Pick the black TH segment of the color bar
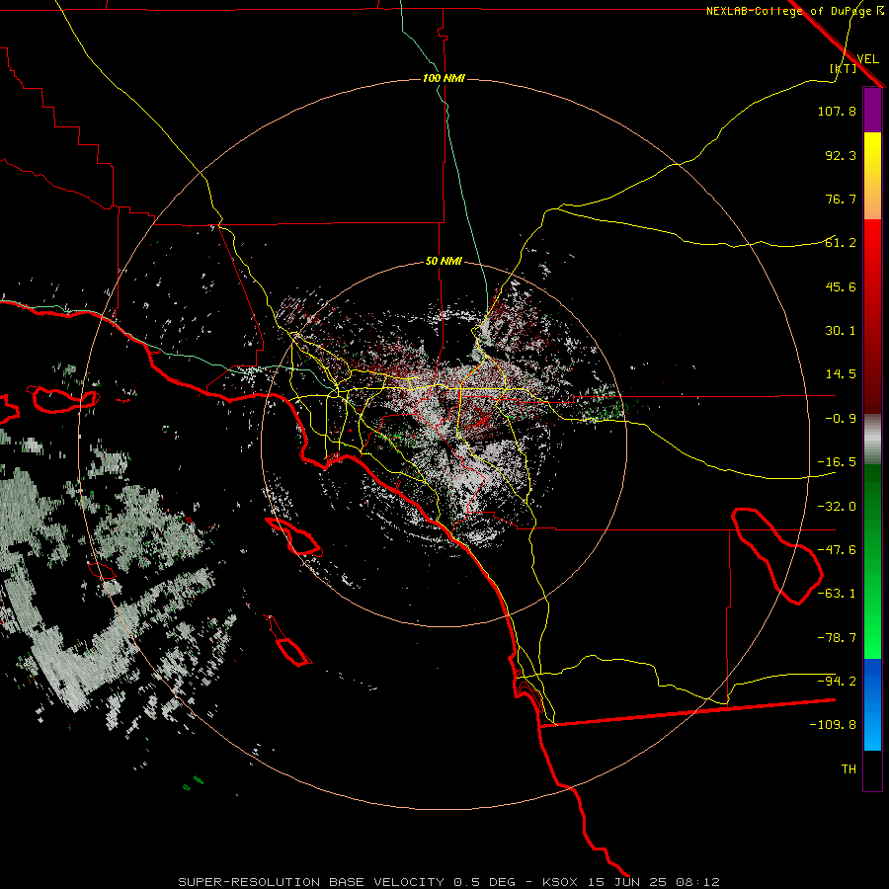 [872, 769]
